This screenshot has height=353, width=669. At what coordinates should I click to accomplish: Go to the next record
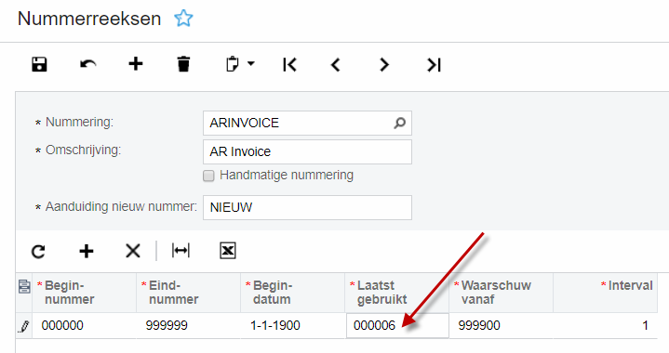point(384,65)
